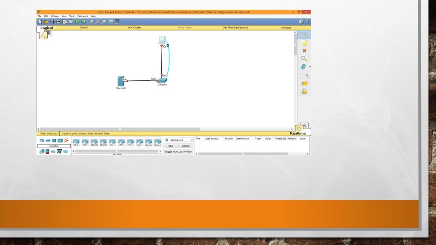
Task: Open the Options menu
Action: 55,17
